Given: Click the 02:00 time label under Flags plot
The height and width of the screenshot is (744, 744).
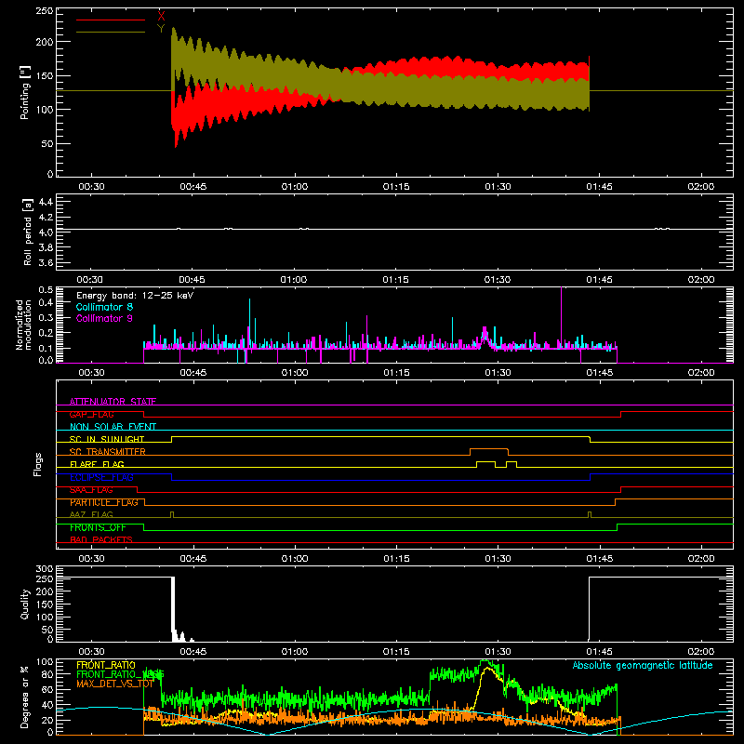Looking at the screenshot, I should 701,559.
